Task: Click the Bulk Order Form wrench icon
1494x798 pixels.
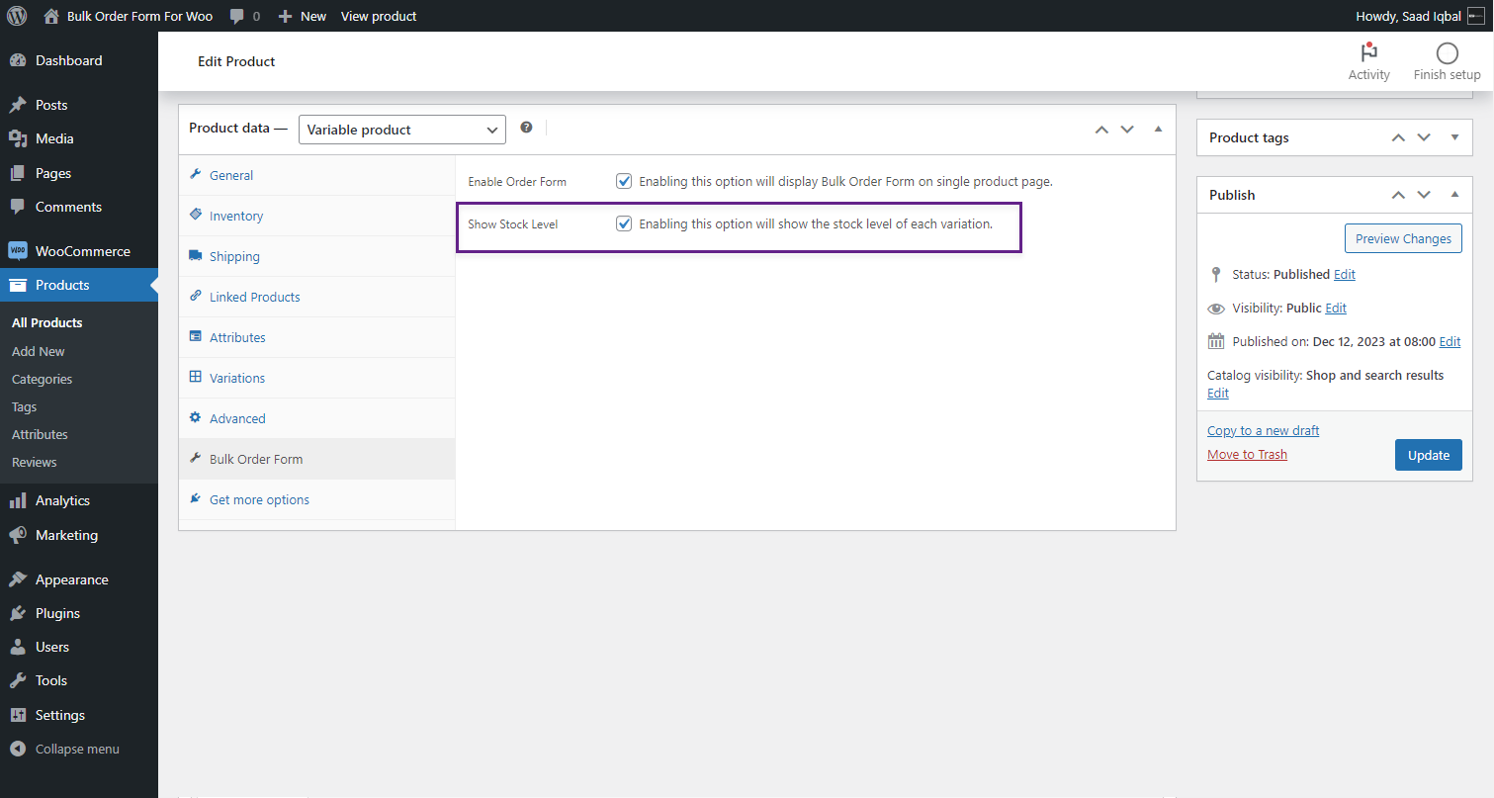Action: (196, 459)
